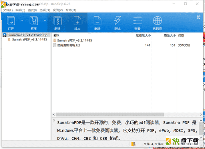Open the File (文件) menu

(x=8, y=10)
